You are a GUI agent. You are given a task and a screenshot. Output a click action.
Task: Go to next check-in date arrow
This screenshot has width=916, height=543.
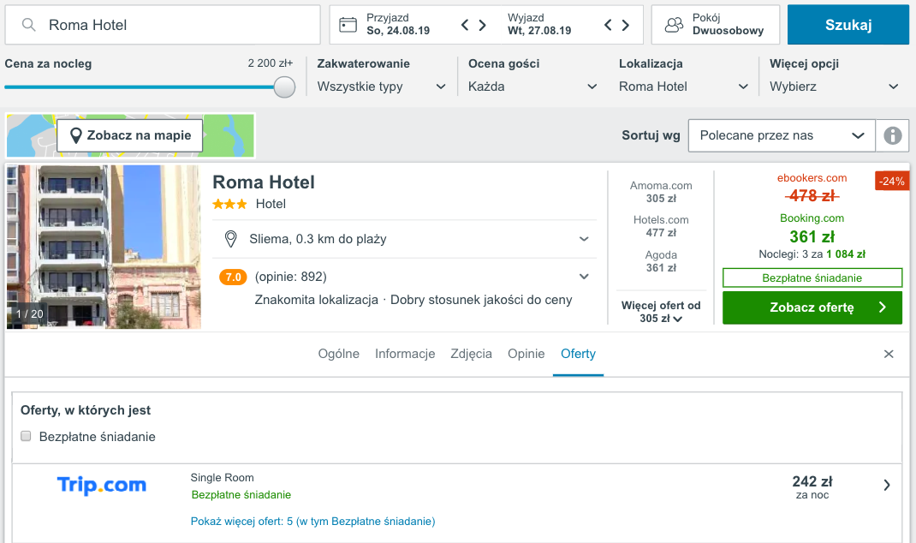click(483, 25)
